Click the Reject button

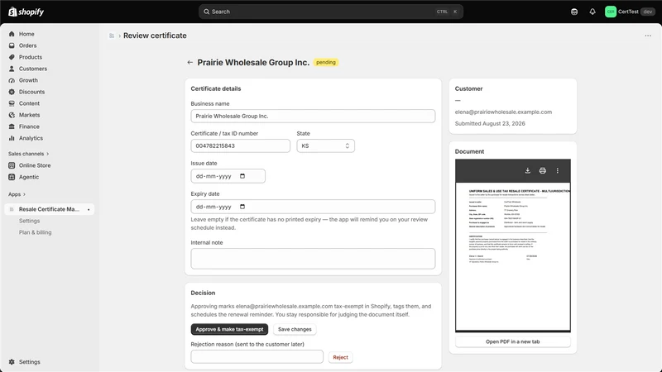coord(340,357)
